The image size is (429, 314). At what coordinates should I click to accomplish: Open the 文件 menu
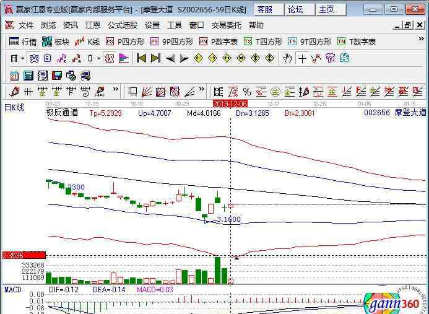(26, 25)
